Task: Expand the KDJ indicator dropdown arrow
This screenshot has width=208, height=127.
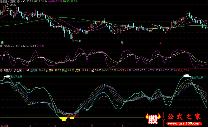Action: [x=2, y=46]
